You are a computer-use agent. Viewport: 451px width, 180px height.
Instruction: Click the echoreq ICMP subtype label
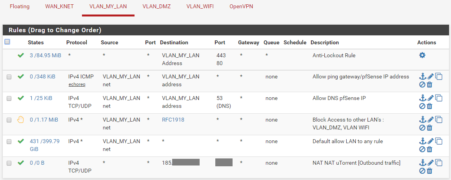[77, 85]
